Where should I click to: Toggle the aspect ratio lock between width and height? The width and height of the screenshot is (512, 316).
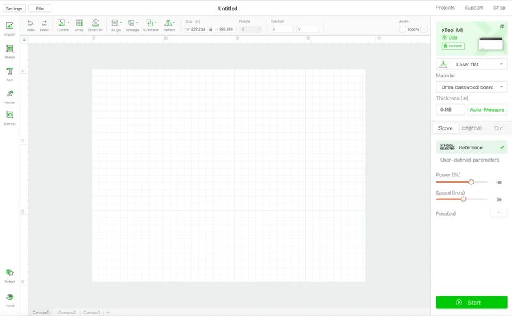211,29
